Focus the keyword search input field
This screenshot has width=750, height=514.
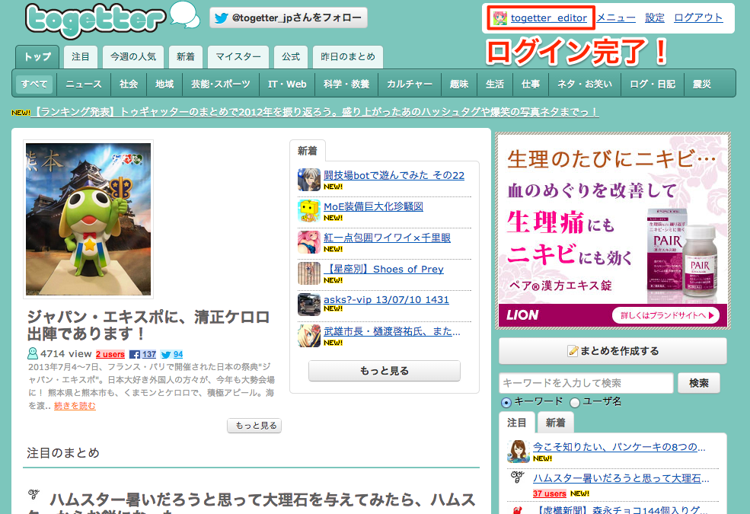586,383
